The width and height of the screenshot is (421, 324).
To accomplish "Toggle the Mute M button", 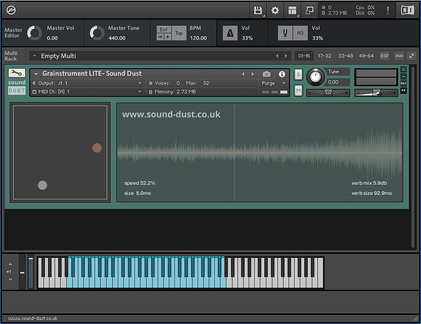I will (298, 90).
